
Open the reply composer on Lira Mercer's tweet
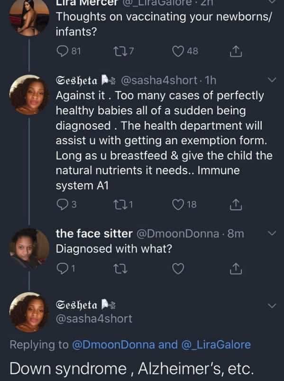pos(64,51)
